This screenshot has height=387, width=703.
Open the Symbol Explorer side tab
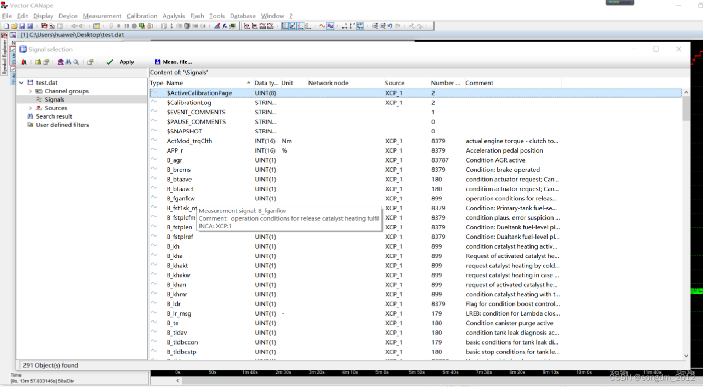point(5,55)
